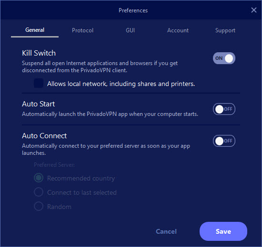Click the Kill Switch heading text
The width and height of the screenshot is (262, 247).
(39, 53)
